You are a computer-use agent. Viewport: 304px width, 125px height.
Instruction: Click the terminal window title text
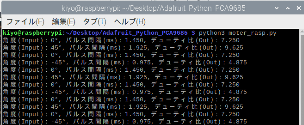point(154,8)
